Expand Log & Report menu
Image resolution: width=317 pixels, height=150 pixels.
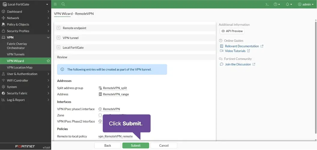click(x=26, y=100)
